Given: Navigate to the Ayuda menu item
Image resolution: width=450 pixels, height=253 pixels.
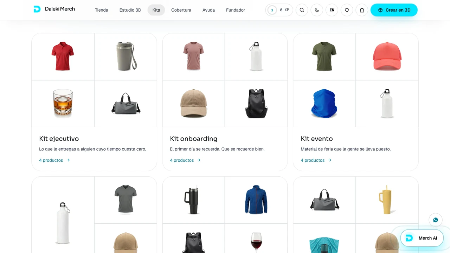Looking at the screenshot, I should [x=208, y=10].
